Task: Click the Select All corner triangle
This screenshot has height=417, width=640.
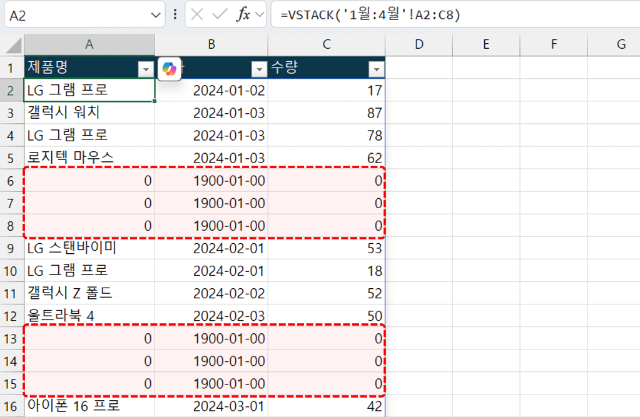Action: pyautogui.click(x=14, y=45)
